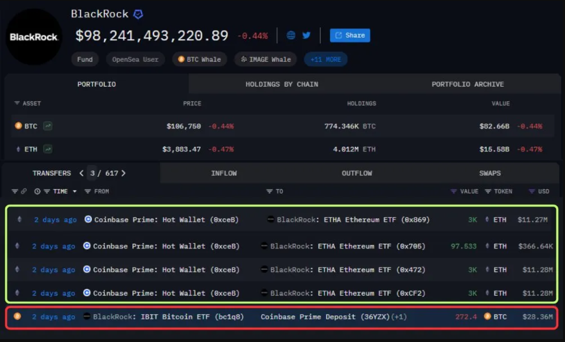This screenshot has height=342, width=565.
Task: Open the ASSET column filter
Action: tap(17, 103)
